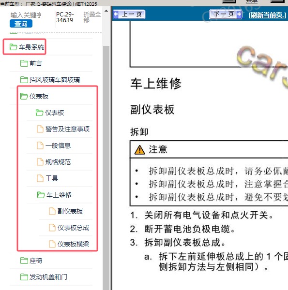Select 挡风玻璃车窗玻璃 tree label

click(55, 80)
